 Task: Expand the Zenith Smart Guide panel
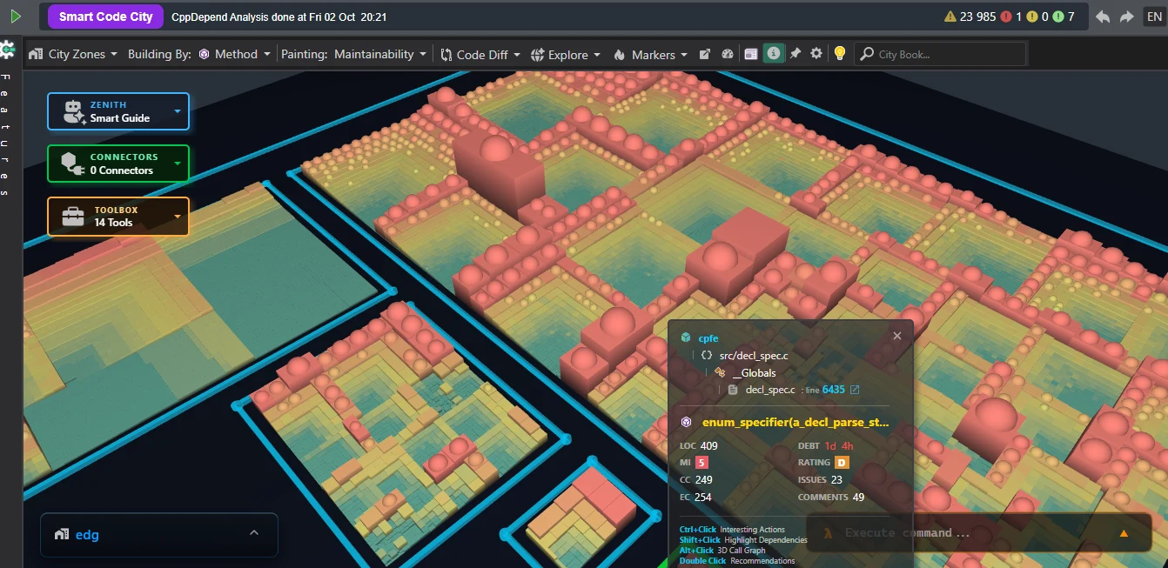pyautogui.click(x=118, y=111)
